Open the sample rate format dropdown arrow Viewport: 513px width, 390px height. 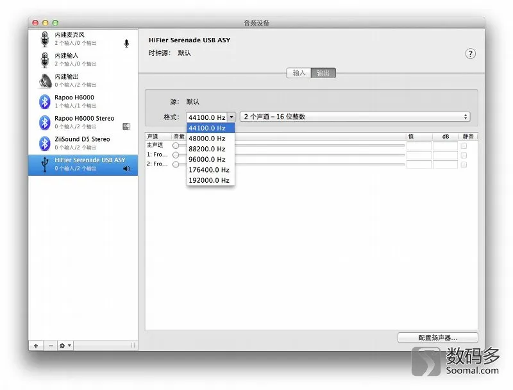(x=231, y=117)
